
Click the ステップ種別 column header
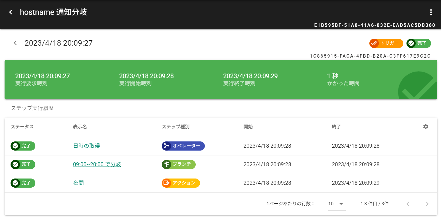(x=175, y=127)
